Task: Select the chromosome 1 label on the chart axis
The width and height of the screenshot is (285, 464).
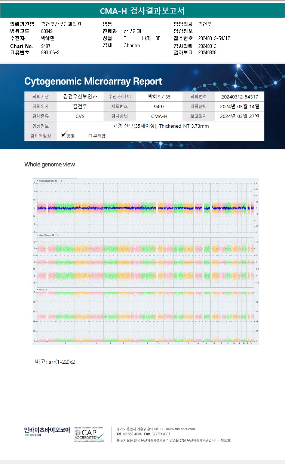Action: click(x=46, y=343)
